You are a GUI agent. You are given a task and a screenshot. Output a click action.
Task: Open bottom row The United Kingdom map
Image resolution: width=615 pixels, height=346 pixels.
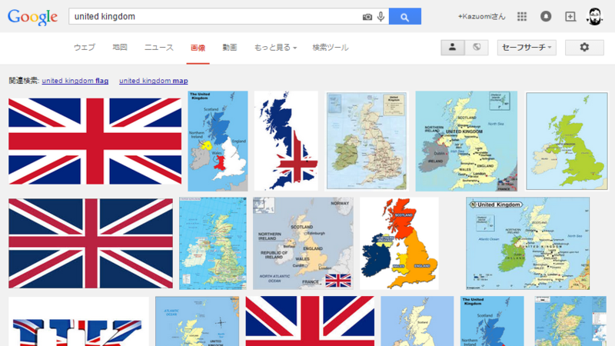tap(492, 321)
